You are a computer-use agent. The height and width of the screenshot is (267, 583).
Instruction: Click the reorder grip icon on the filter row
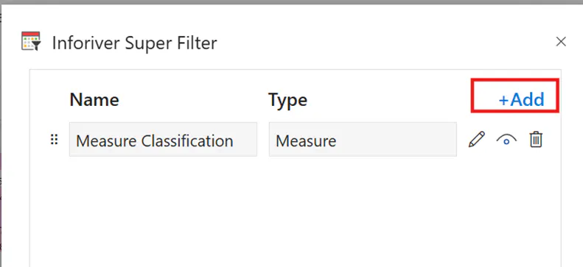coord(55,140)
